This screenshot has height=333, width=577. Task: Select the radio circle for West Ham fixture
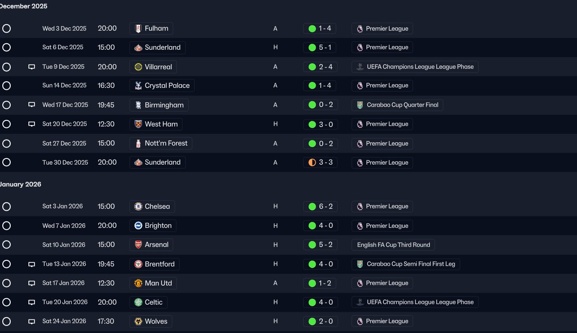click(x=7, y=124)
